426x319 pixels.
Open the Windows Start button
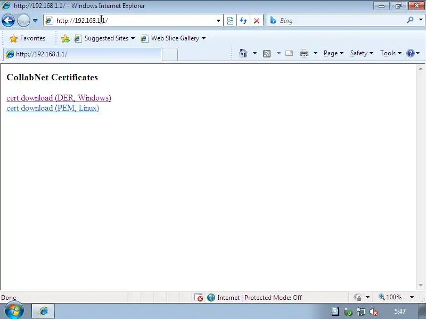[14, 311]
